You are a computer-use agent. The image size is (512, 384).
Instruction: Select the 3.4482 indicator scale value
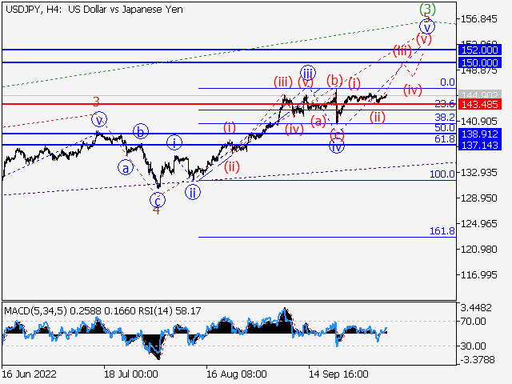pos(476,308)
